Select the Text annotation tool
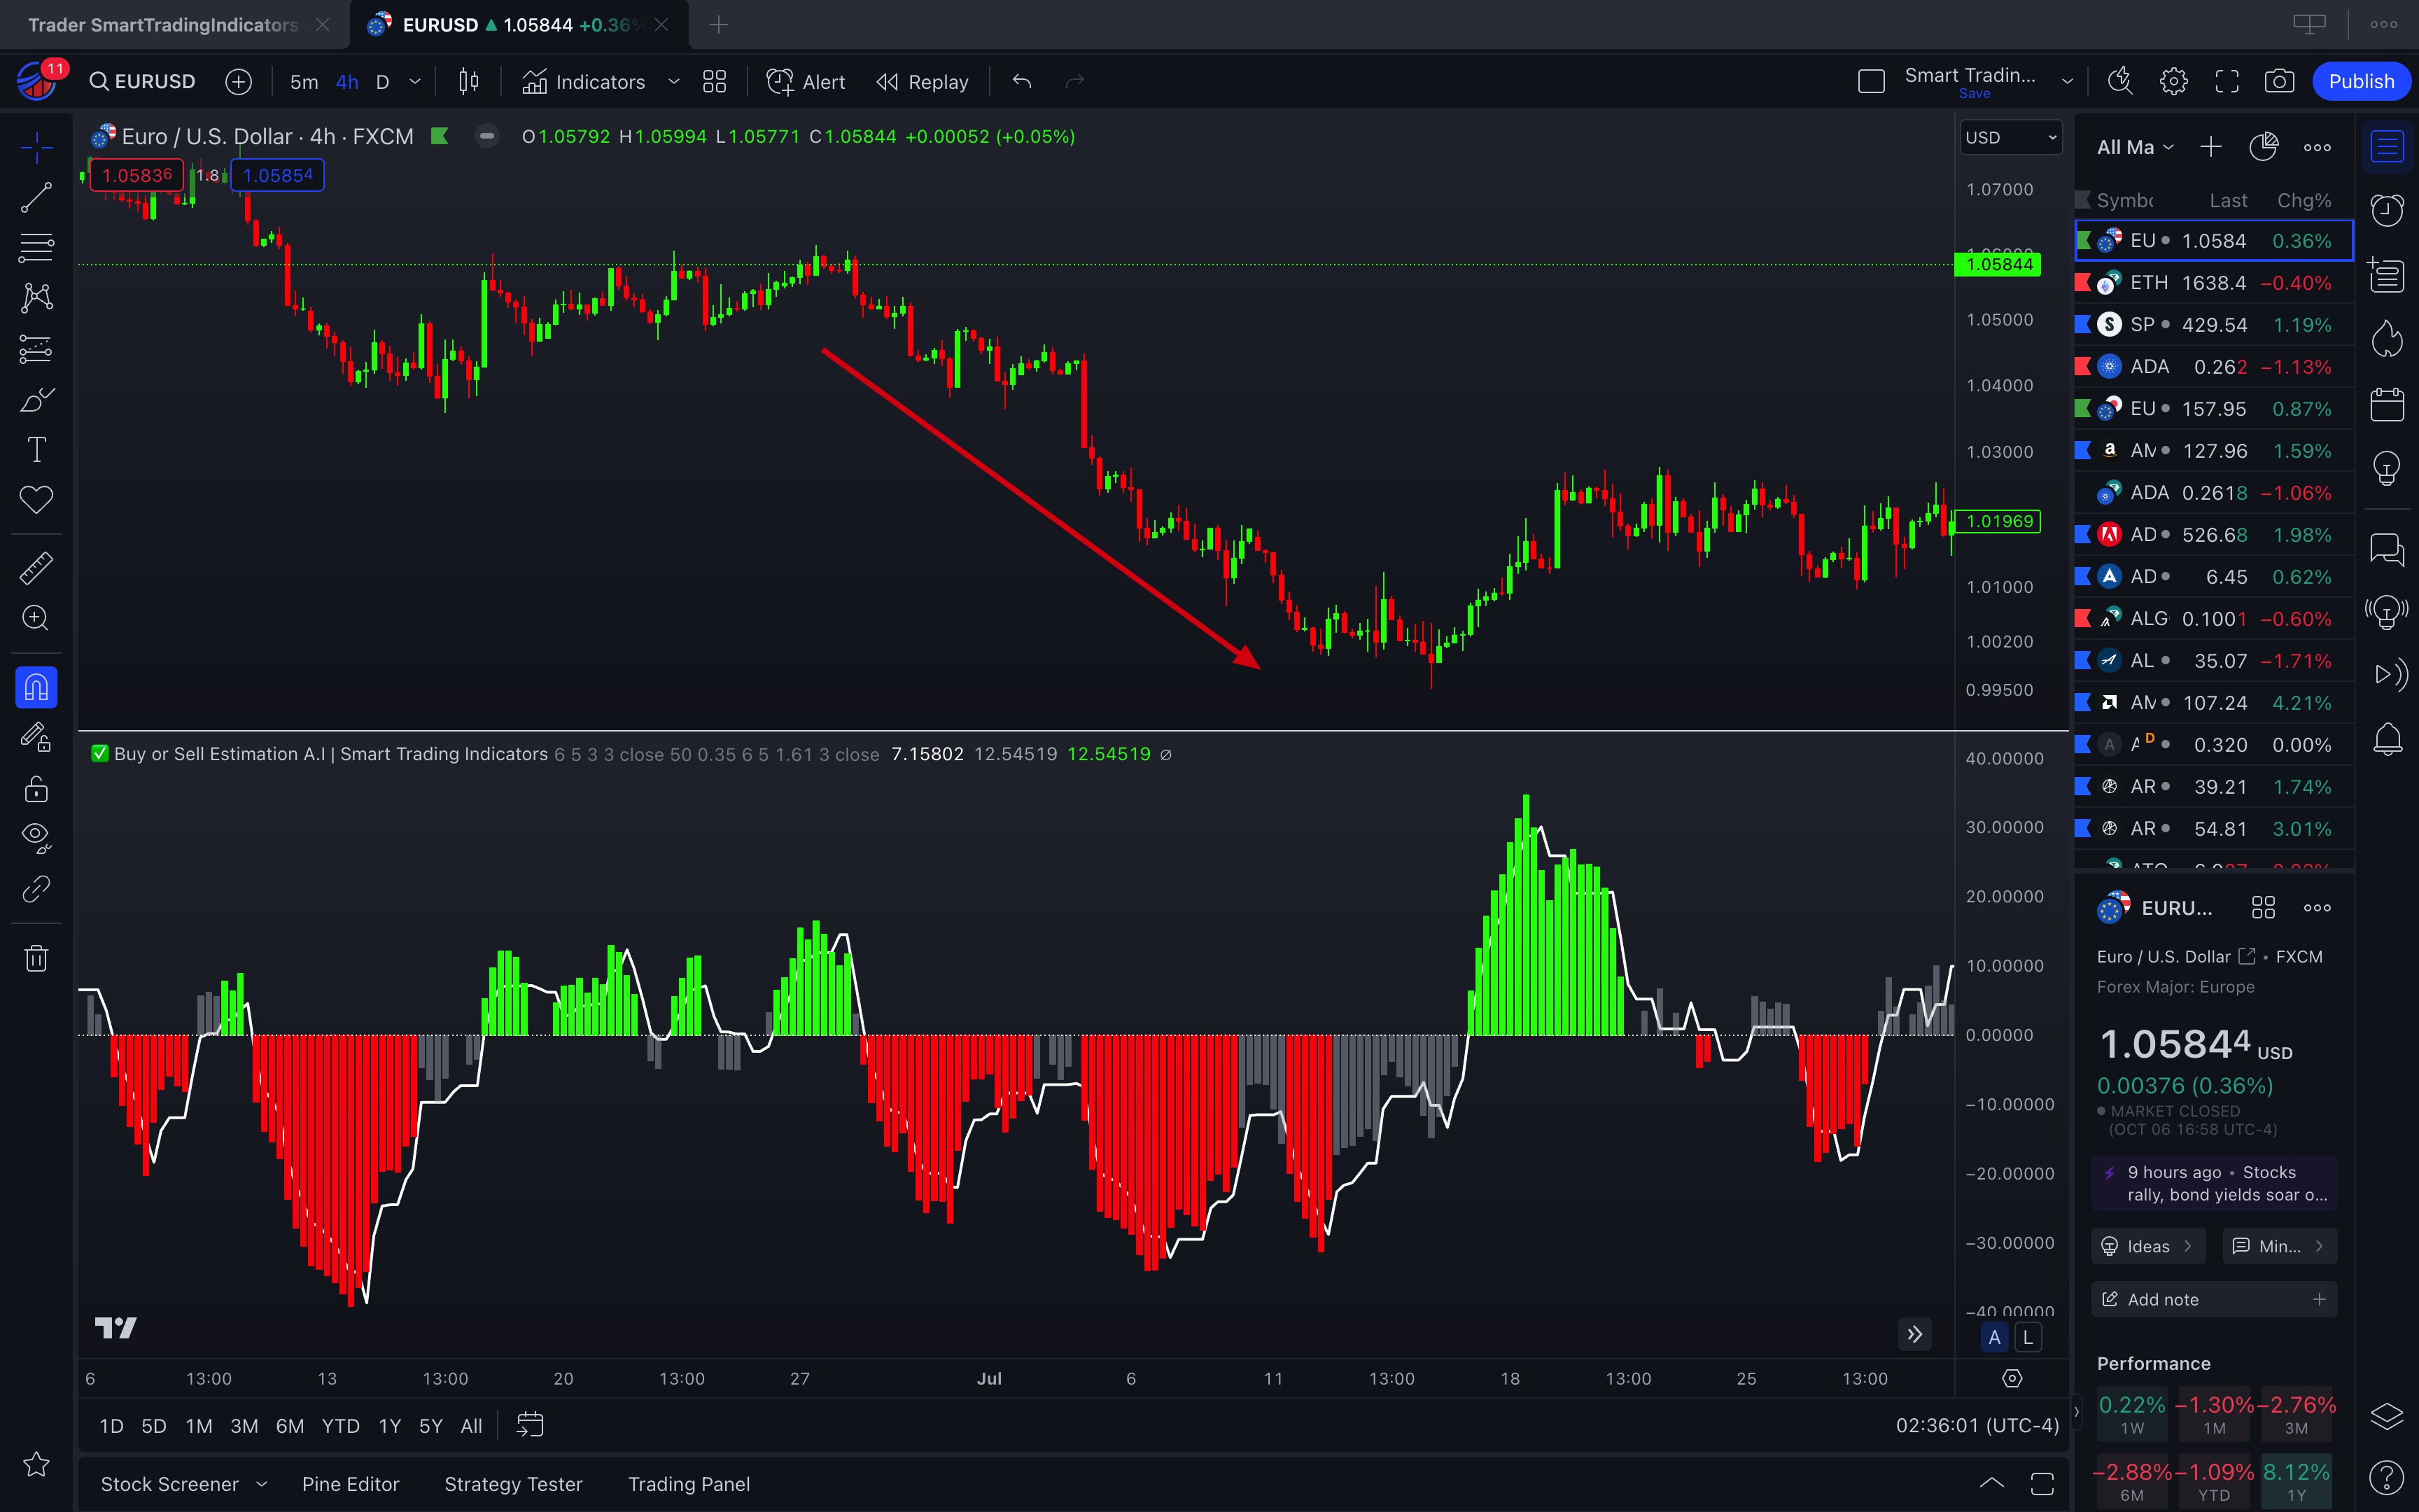Image resolution: width=2419 pixels, height=1512 pixels. click(x=36, y=450)
